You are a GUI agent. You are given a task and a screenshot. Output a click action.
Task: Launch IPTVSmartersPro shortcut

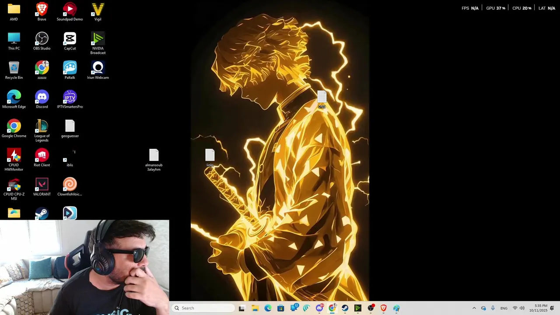coord(70,100)
